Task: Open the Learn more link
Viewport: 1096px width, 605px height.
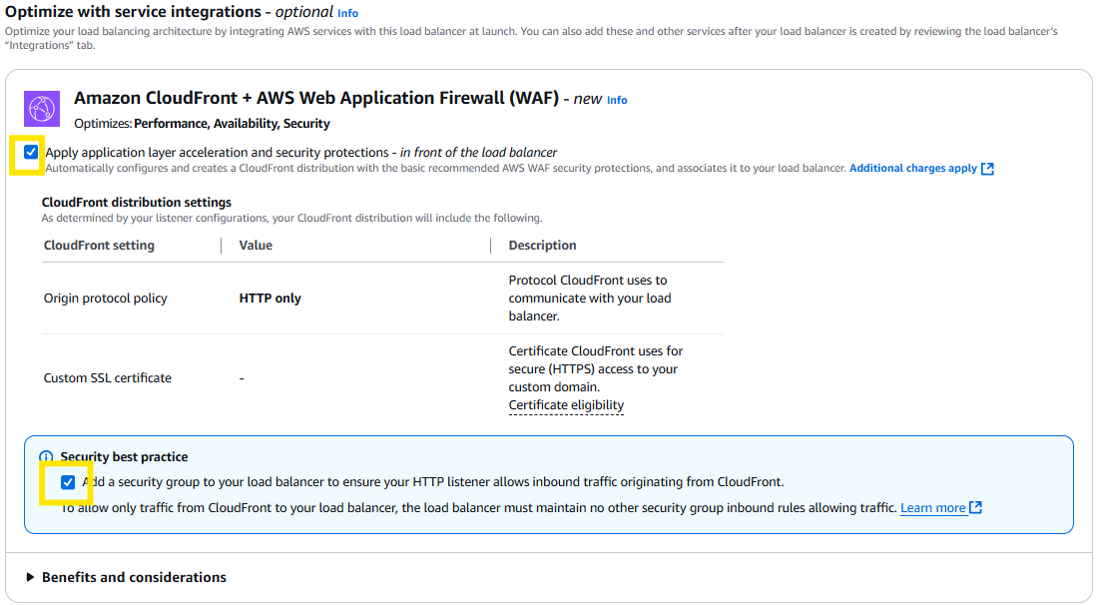Action: (x=933, y=508)
